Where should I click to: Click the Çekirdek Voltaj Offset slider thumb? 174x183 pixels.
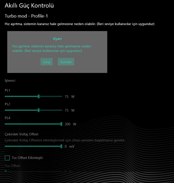(x=61, y=146)
